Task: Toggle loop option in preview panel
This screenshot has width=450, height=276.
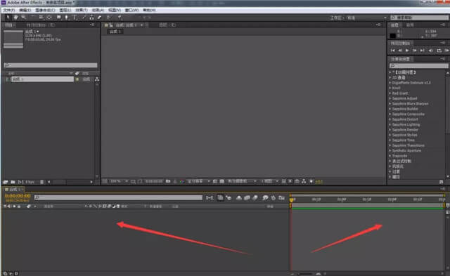Action: point(439,51)
